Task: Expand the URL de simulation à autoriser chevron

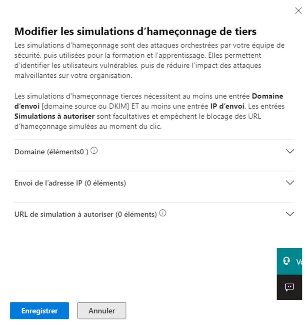Action: pos(290,214)
